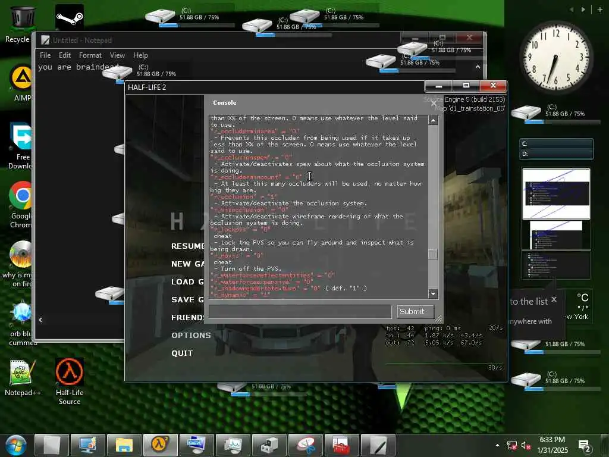Launch Notepad++ from the desktop
The image size is (609, 457).
click(x=23, y=378)
